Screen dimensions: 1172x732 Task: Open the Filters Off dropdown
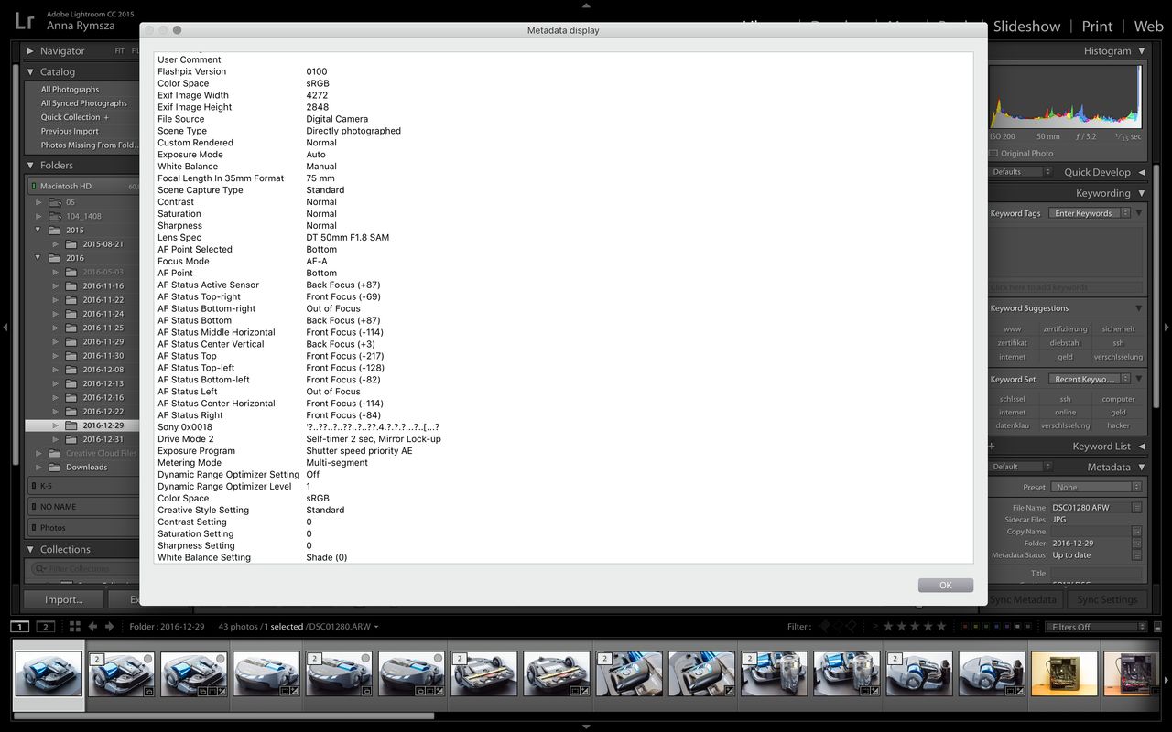pos(1096,627)
